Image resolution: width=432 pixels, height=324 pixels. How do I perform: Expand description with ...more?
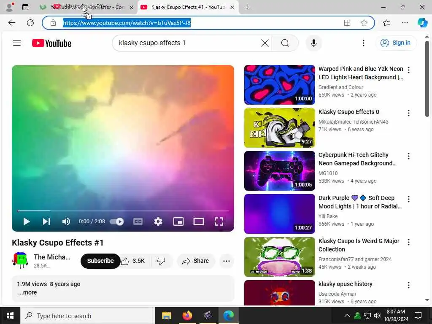coord(27,293)
